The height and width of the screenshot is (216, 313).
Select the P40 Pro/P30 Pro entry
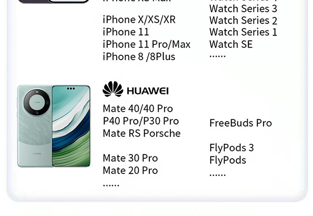pos(141,121)
